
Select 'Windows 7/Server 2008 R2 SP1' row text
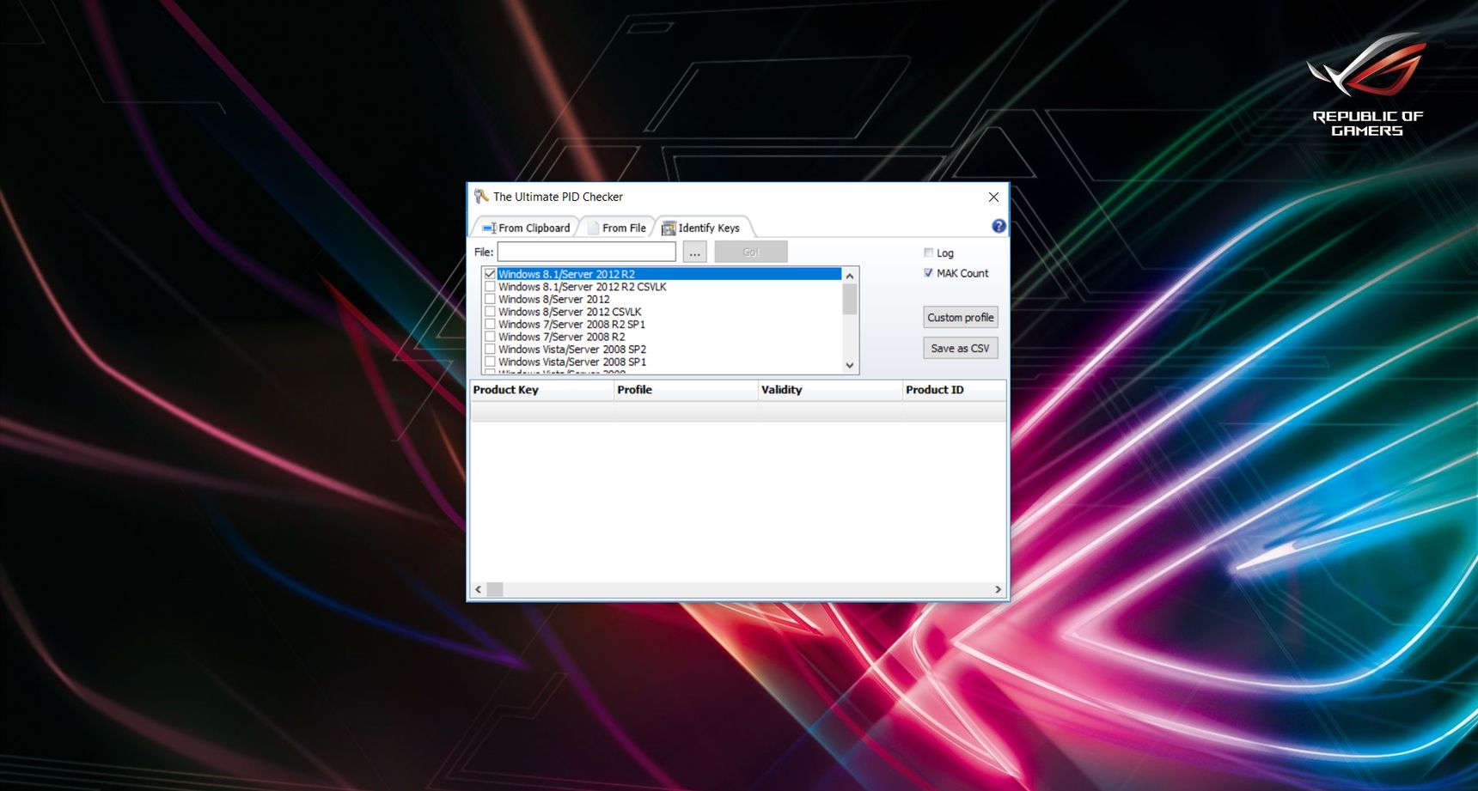pos(571,325)
